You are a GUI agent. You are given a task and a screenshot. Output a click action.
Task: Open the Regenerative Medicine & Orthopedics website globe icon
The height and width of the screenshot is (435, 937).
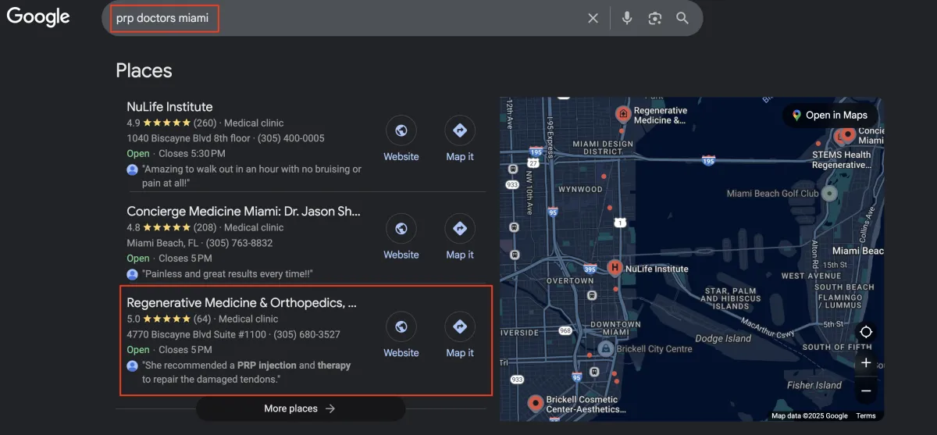point(401,327)
